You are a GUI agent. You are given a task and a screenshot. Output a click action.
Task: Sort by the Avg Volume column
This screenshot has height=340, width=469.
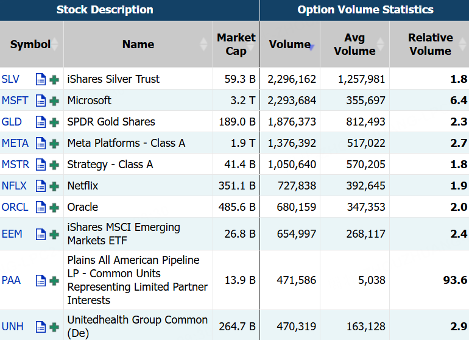[x=354, y=44]
